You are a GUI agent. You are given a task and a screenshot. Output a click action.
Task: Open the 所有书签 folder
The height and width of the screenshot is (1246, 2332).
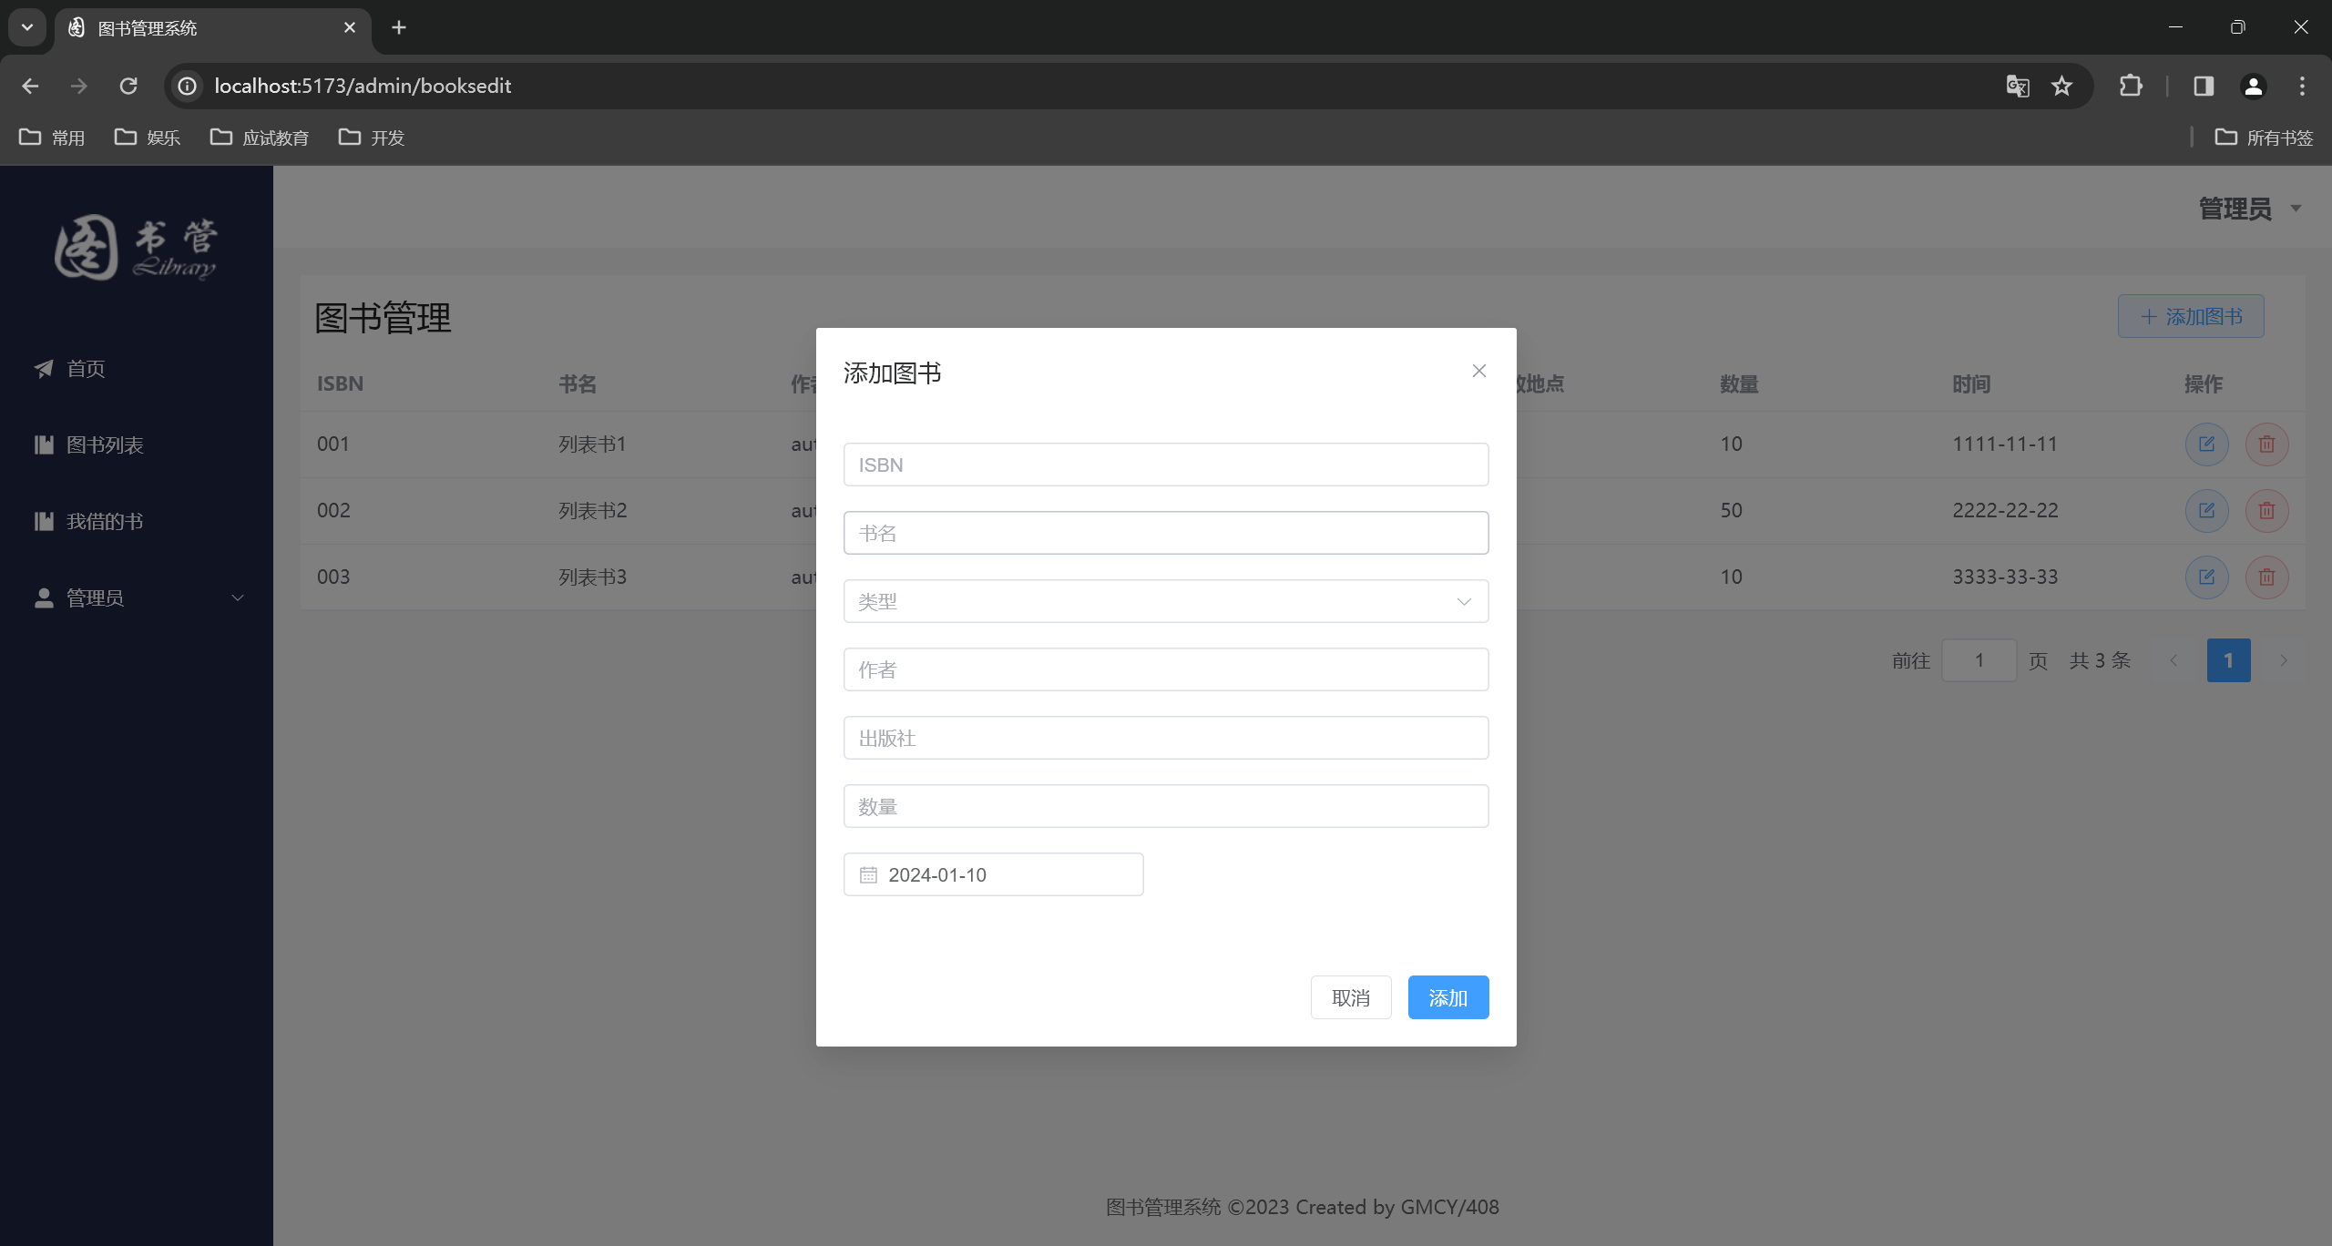click(2264, 138)
